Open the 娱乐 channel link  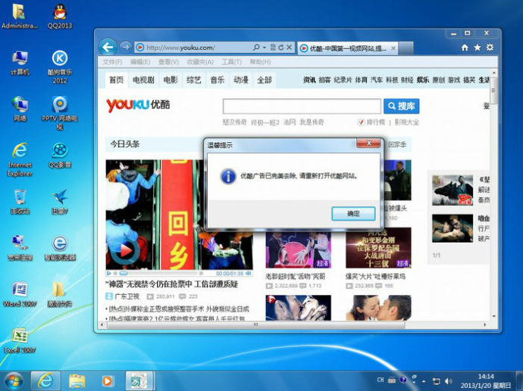[x=423, y=80]
